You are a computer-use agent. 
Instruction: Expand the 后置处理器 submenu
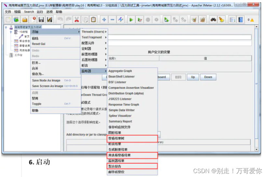(94, 60)
